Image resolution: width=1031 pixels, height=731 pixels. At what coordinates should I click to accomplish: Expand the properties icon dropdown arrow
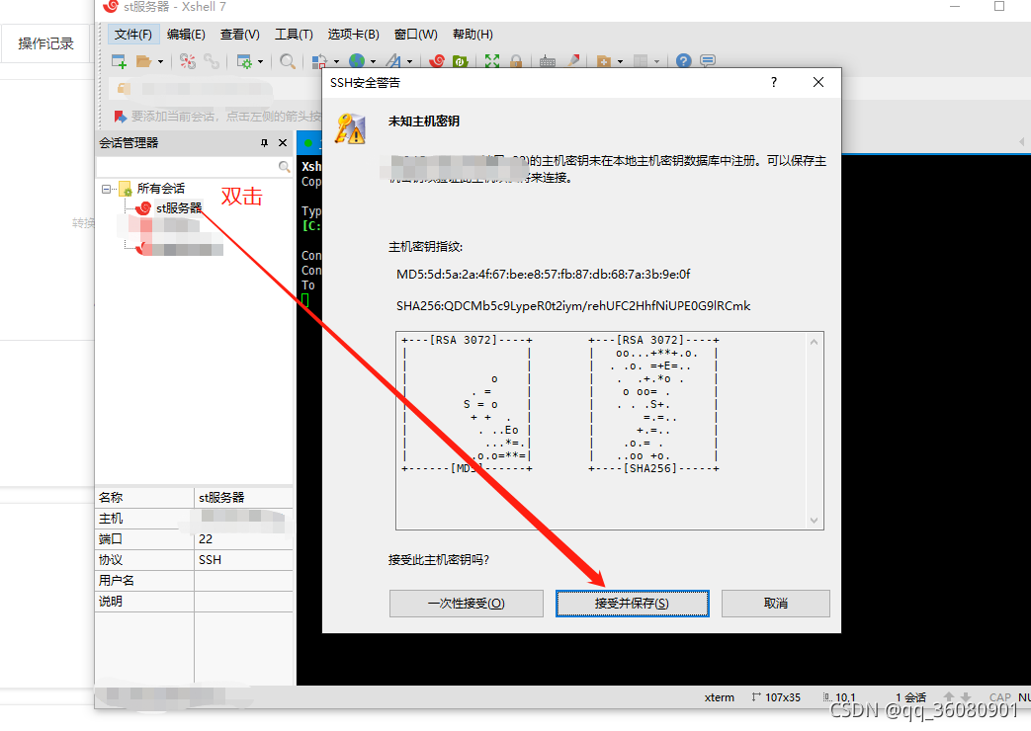click(x=260, y=62)
